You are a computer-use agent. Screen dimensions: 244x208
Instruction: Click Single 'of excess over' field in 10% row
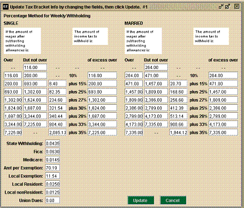point(102,75)
